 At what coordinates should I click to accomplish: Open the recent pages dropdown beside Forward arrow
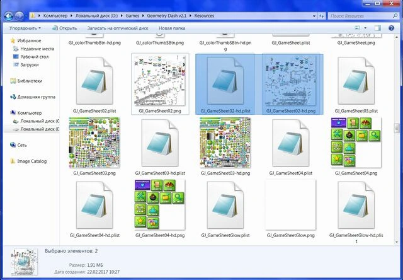[x=26, y=16]
